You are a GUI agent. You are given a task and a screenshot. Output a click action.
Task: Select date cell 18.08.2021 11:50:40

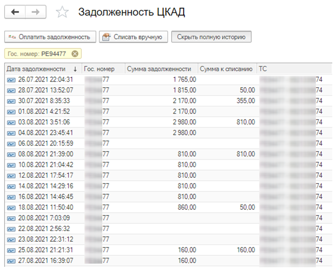pos(46,207)
